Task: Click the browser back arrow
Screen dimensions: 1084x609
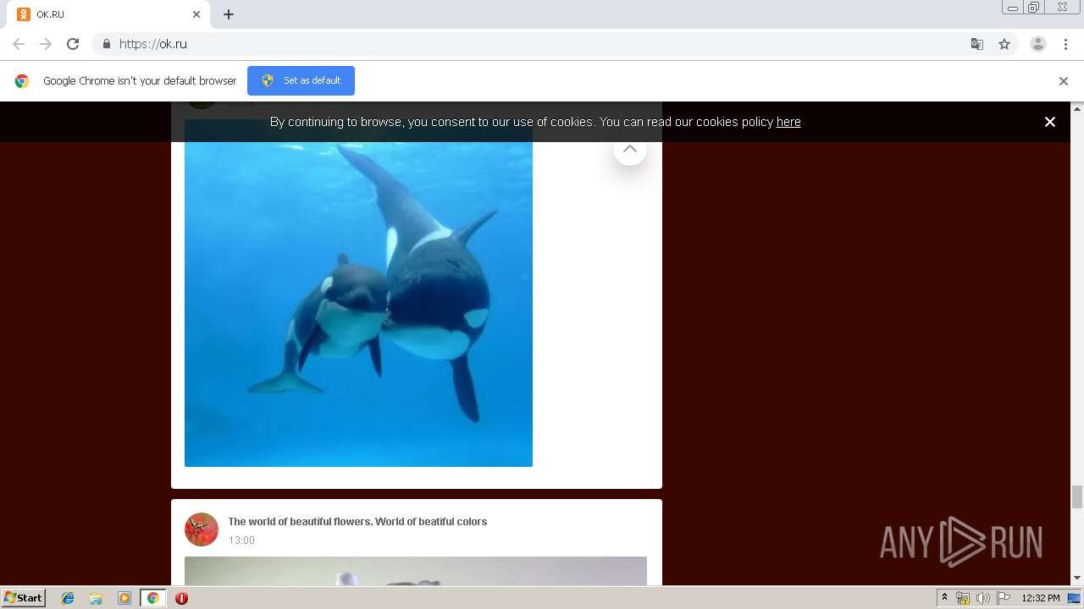Action: 19,44
